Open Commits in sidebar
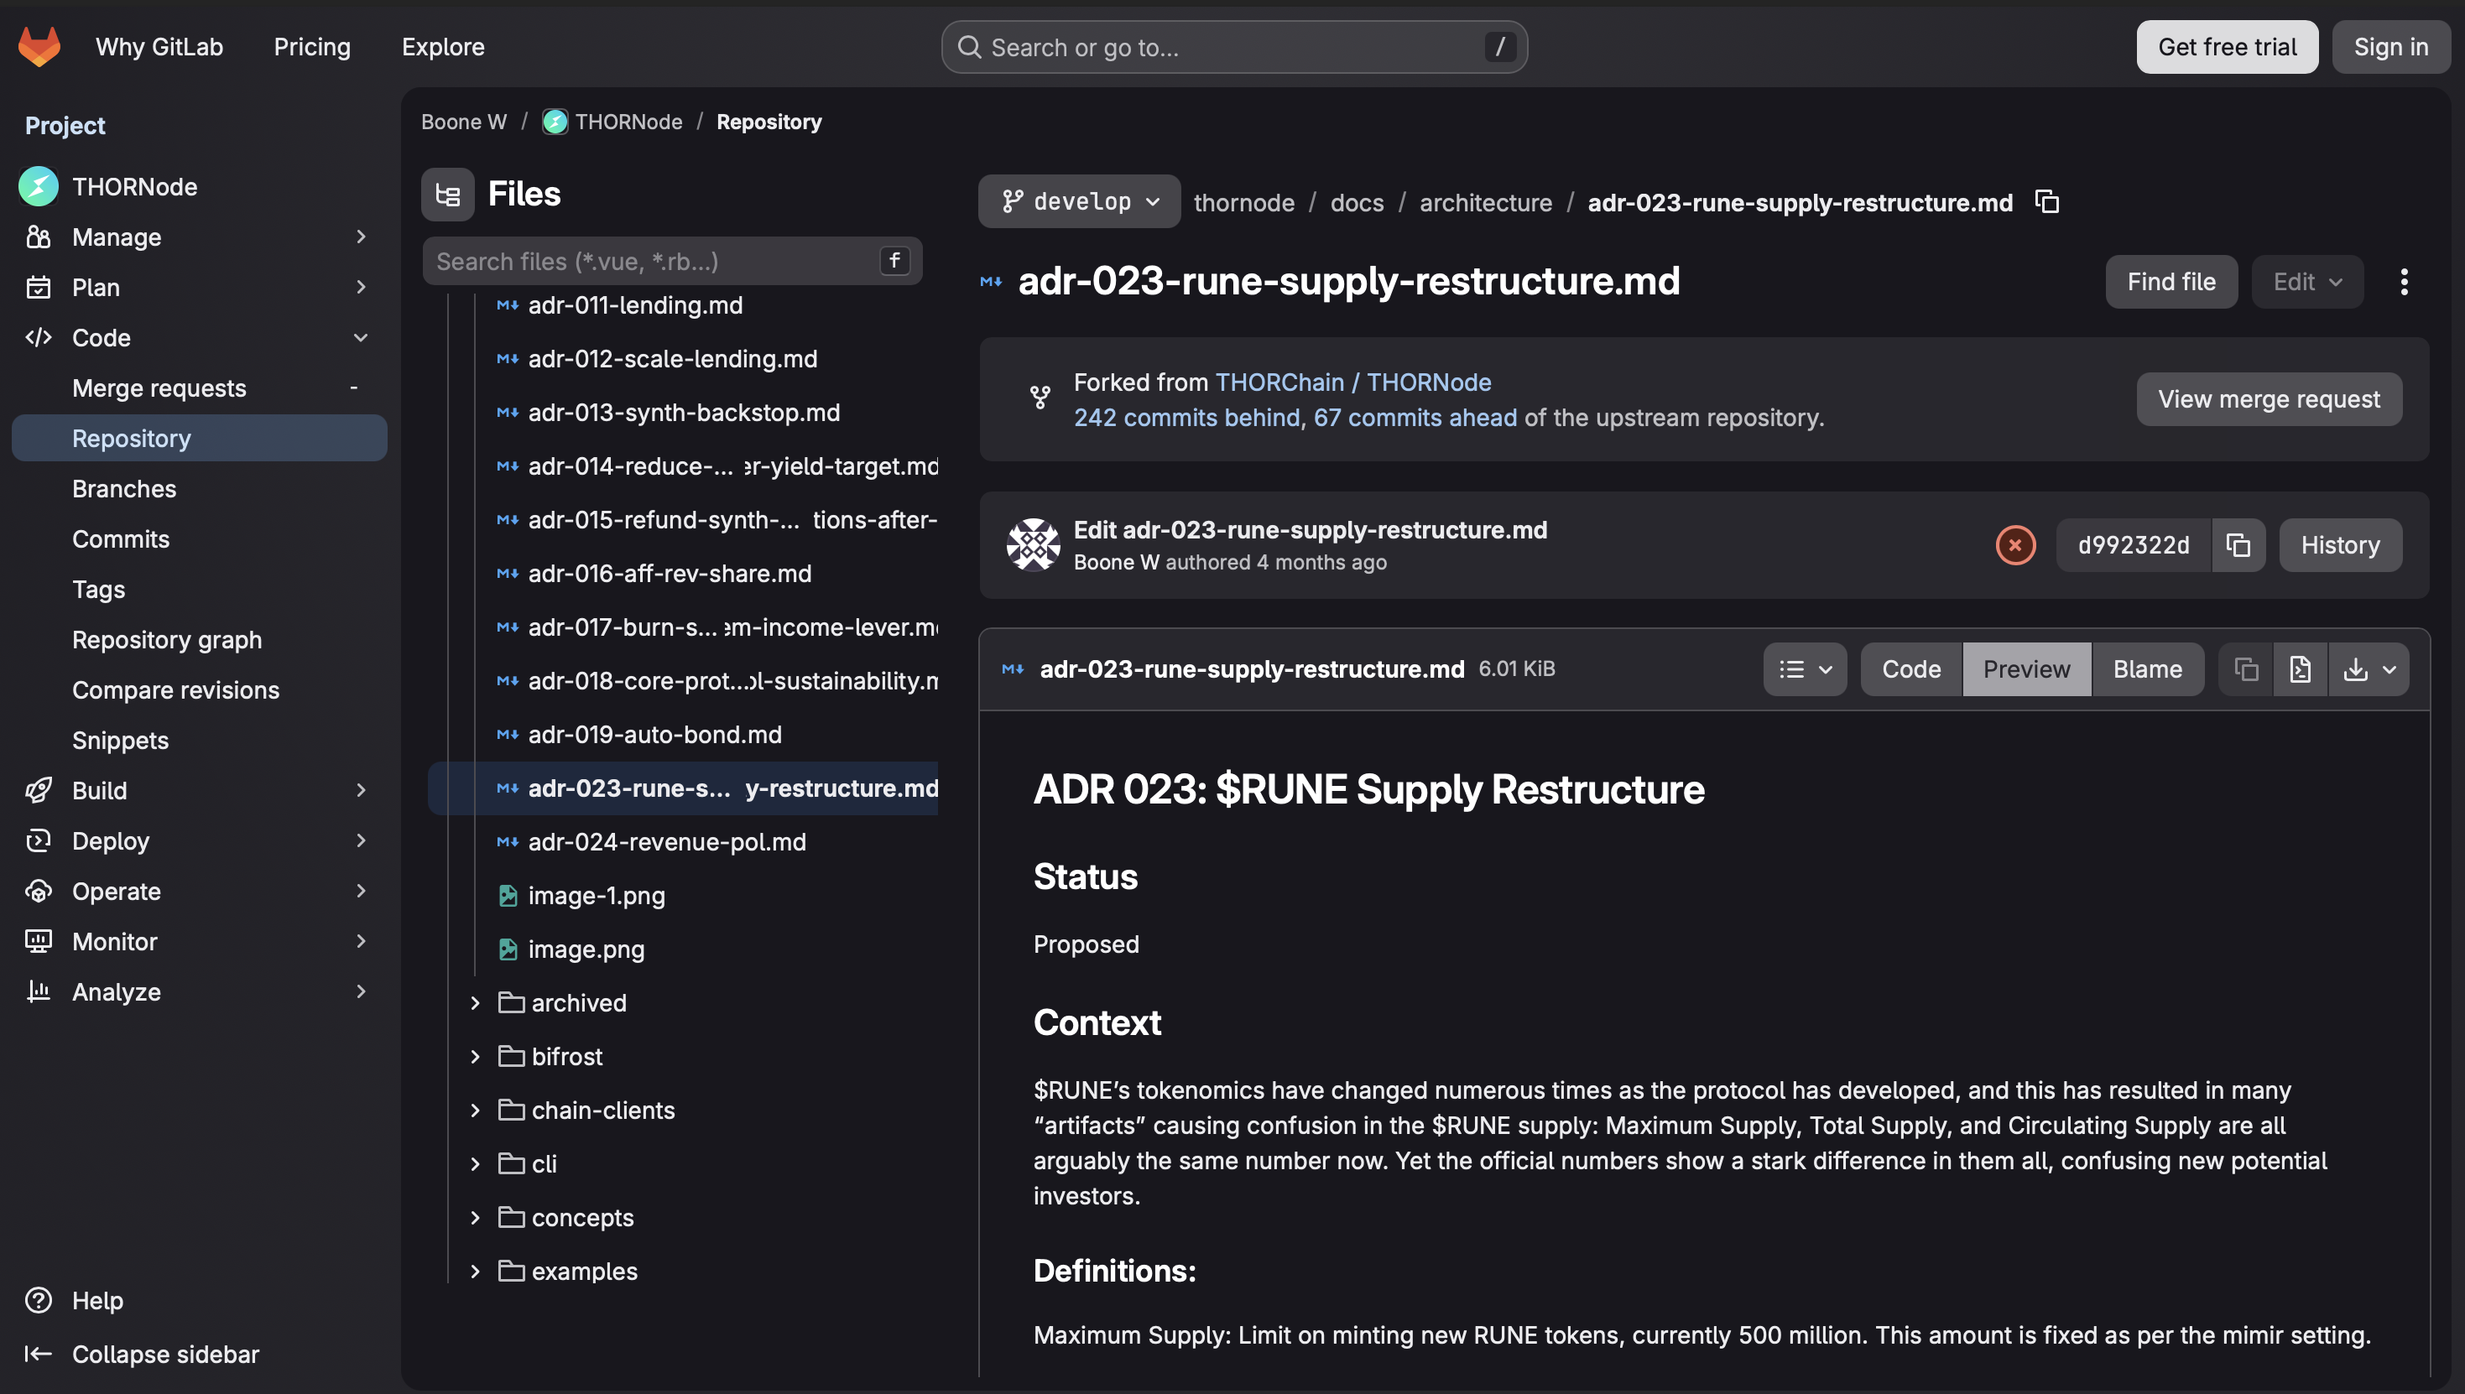This screenshot has height=1394, width=2465. pos(199,539)
